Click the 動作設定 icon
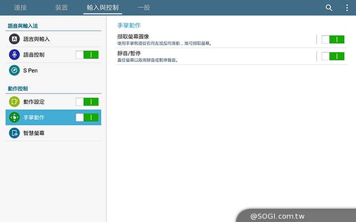The height and width of the screenshot is (222, 356). [14, 102]
